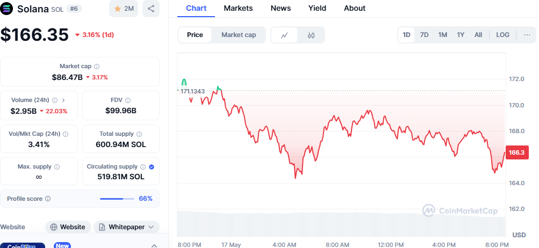539x248 pixels.
Task: Open the Yield tab
Action: pyautogui.click(x=317, y=8)
